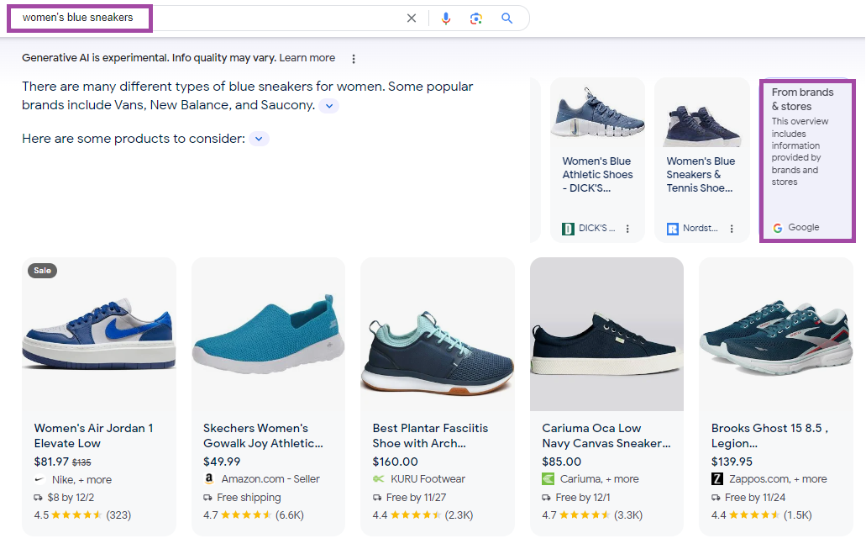Click the $139.95 Brooks price

coord(732,462)
